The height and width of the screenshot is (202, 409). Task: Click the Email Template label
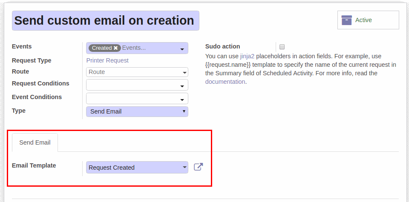point(34,165)
